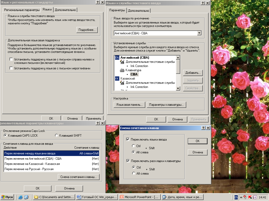Image resolution: width=269 pixels, height=201 pixels.
Task: Switch to C:\Documents and Settings taskbar window
Action: pyautogui.click(x=54, y=197)
